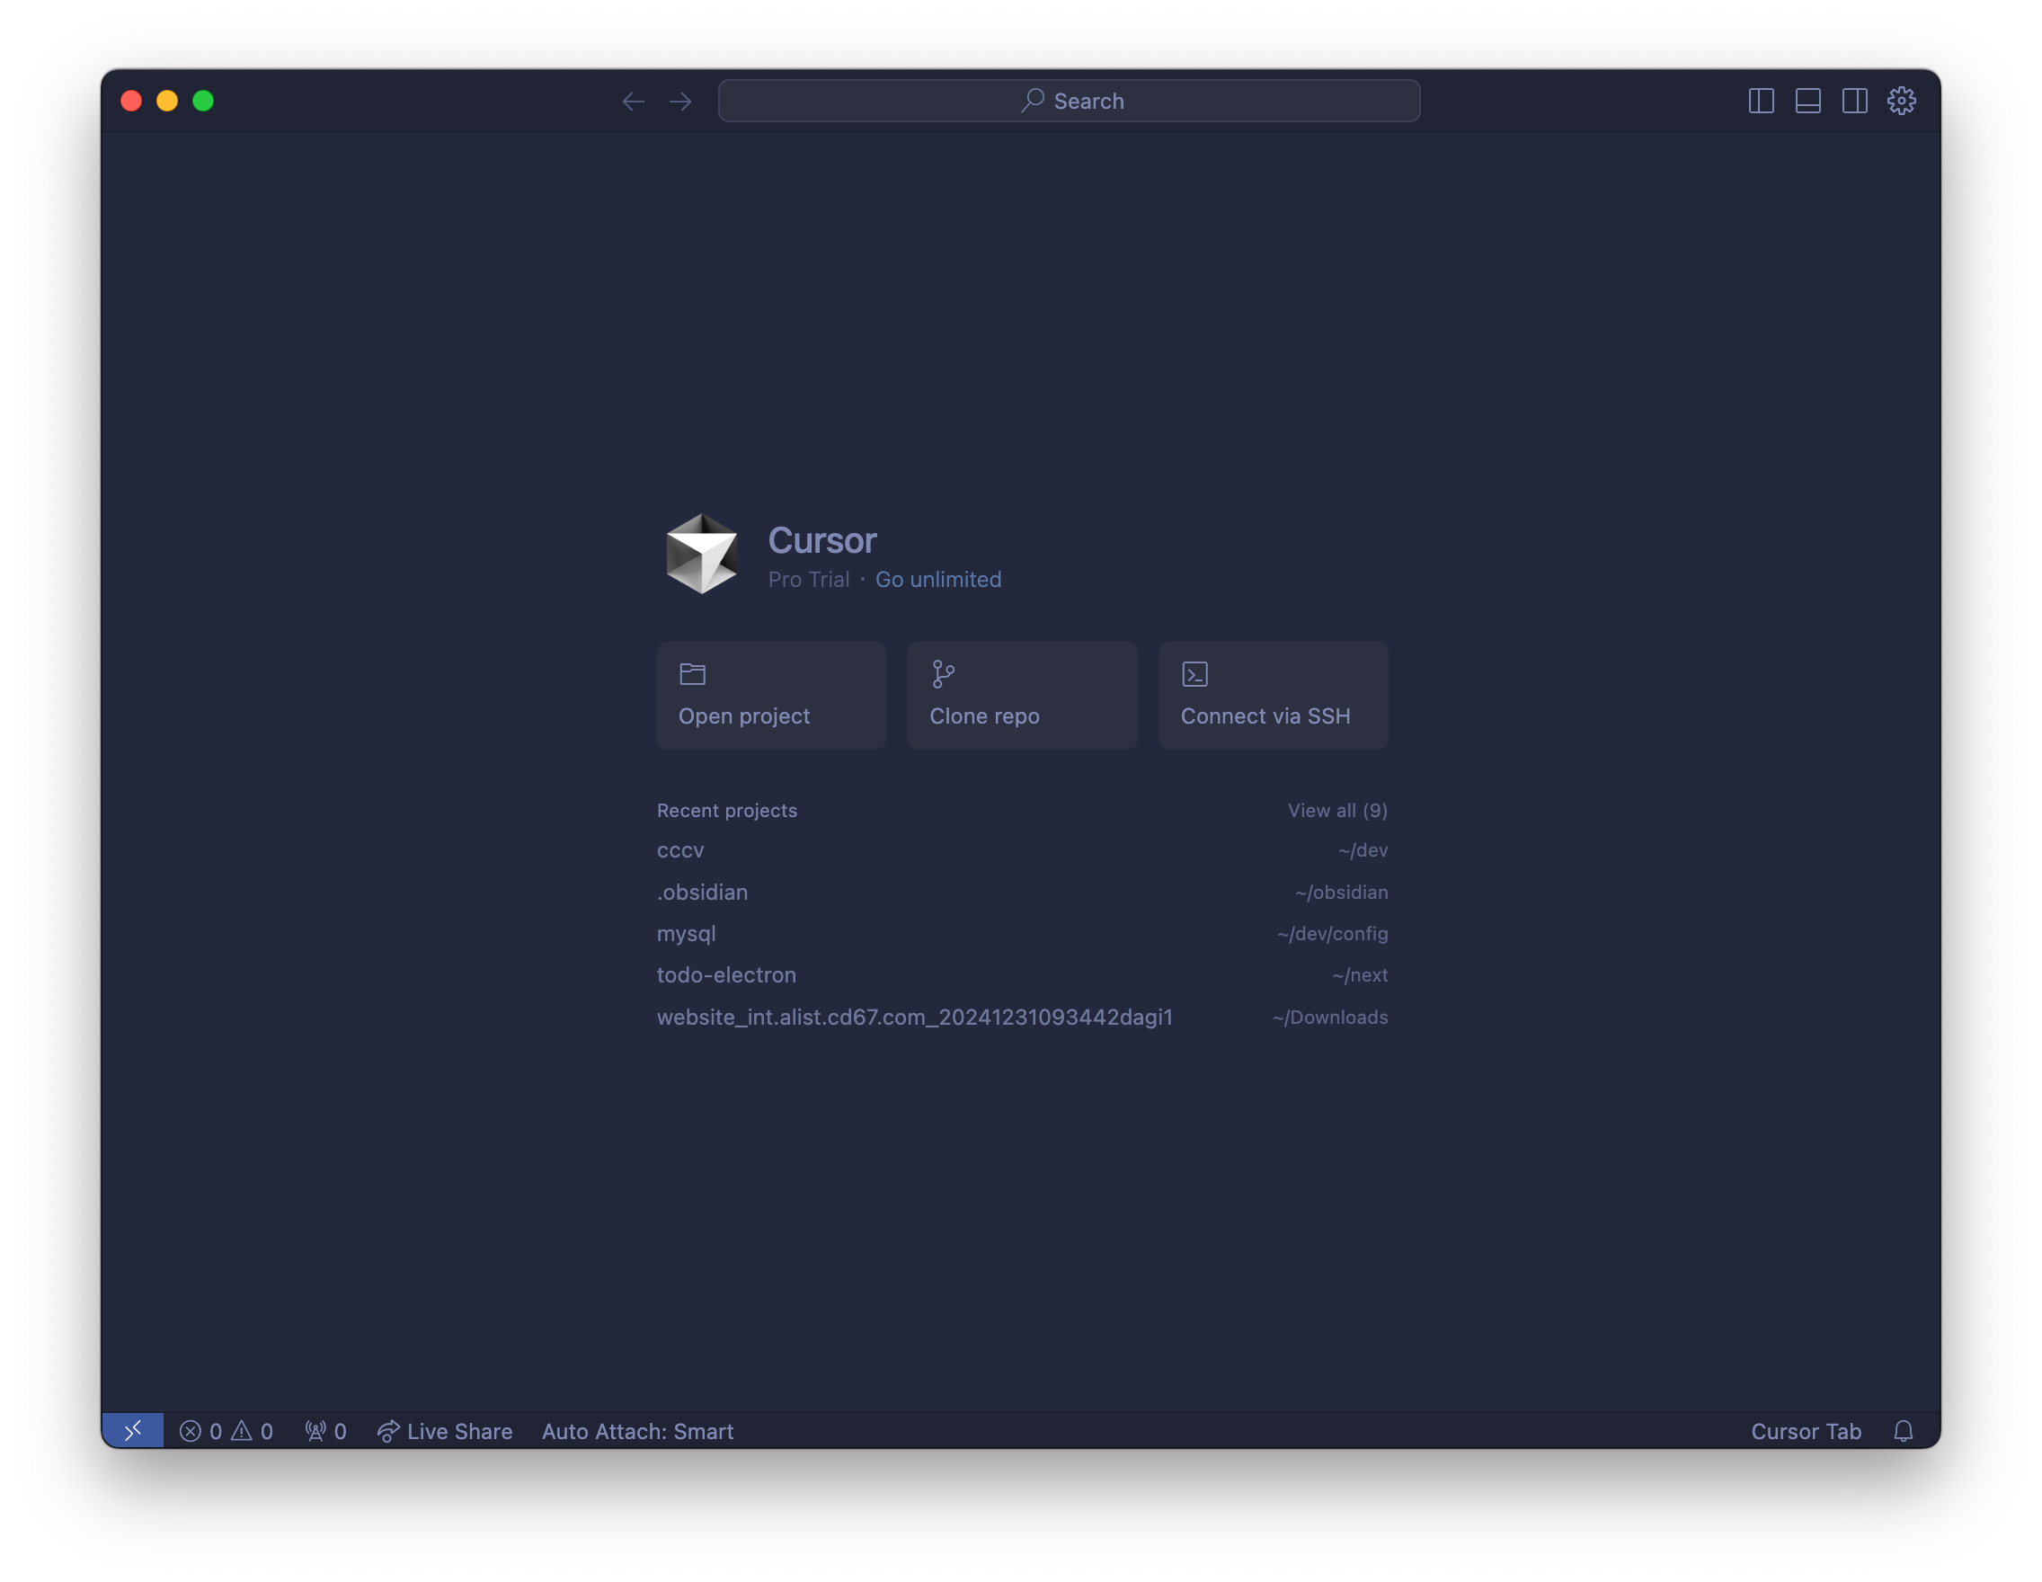
Task: Toggle the primary sidebar layout icon
Action: tap(1761, 101)
